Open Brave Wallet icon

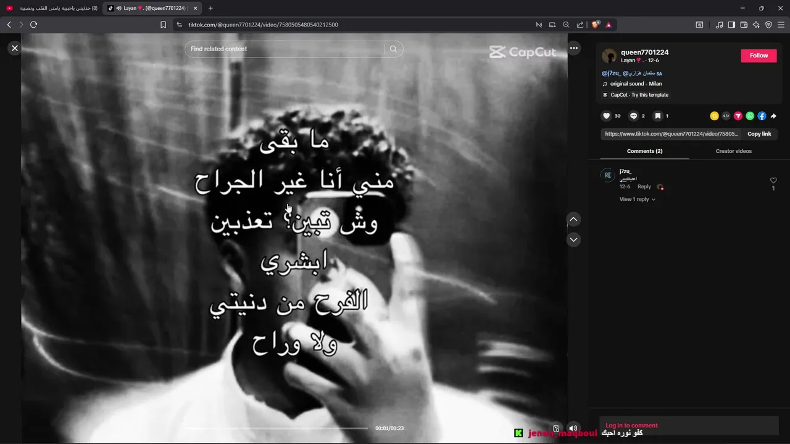pos(744,25)
